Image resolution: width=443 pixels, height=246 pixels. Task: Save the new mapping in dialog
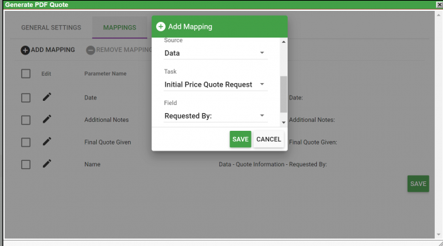coord(240,139)
